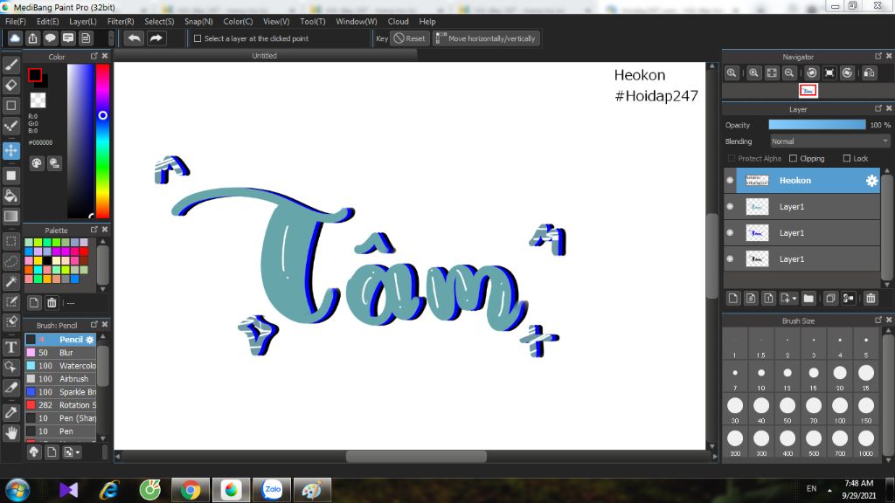Toggle visibility of first Layer1 below Heokon
Screen dimensions: 895x503
(x=730, y=206)
